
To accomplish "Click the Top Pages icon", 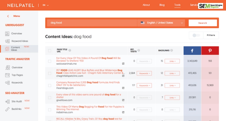I will tap(7, 75).
